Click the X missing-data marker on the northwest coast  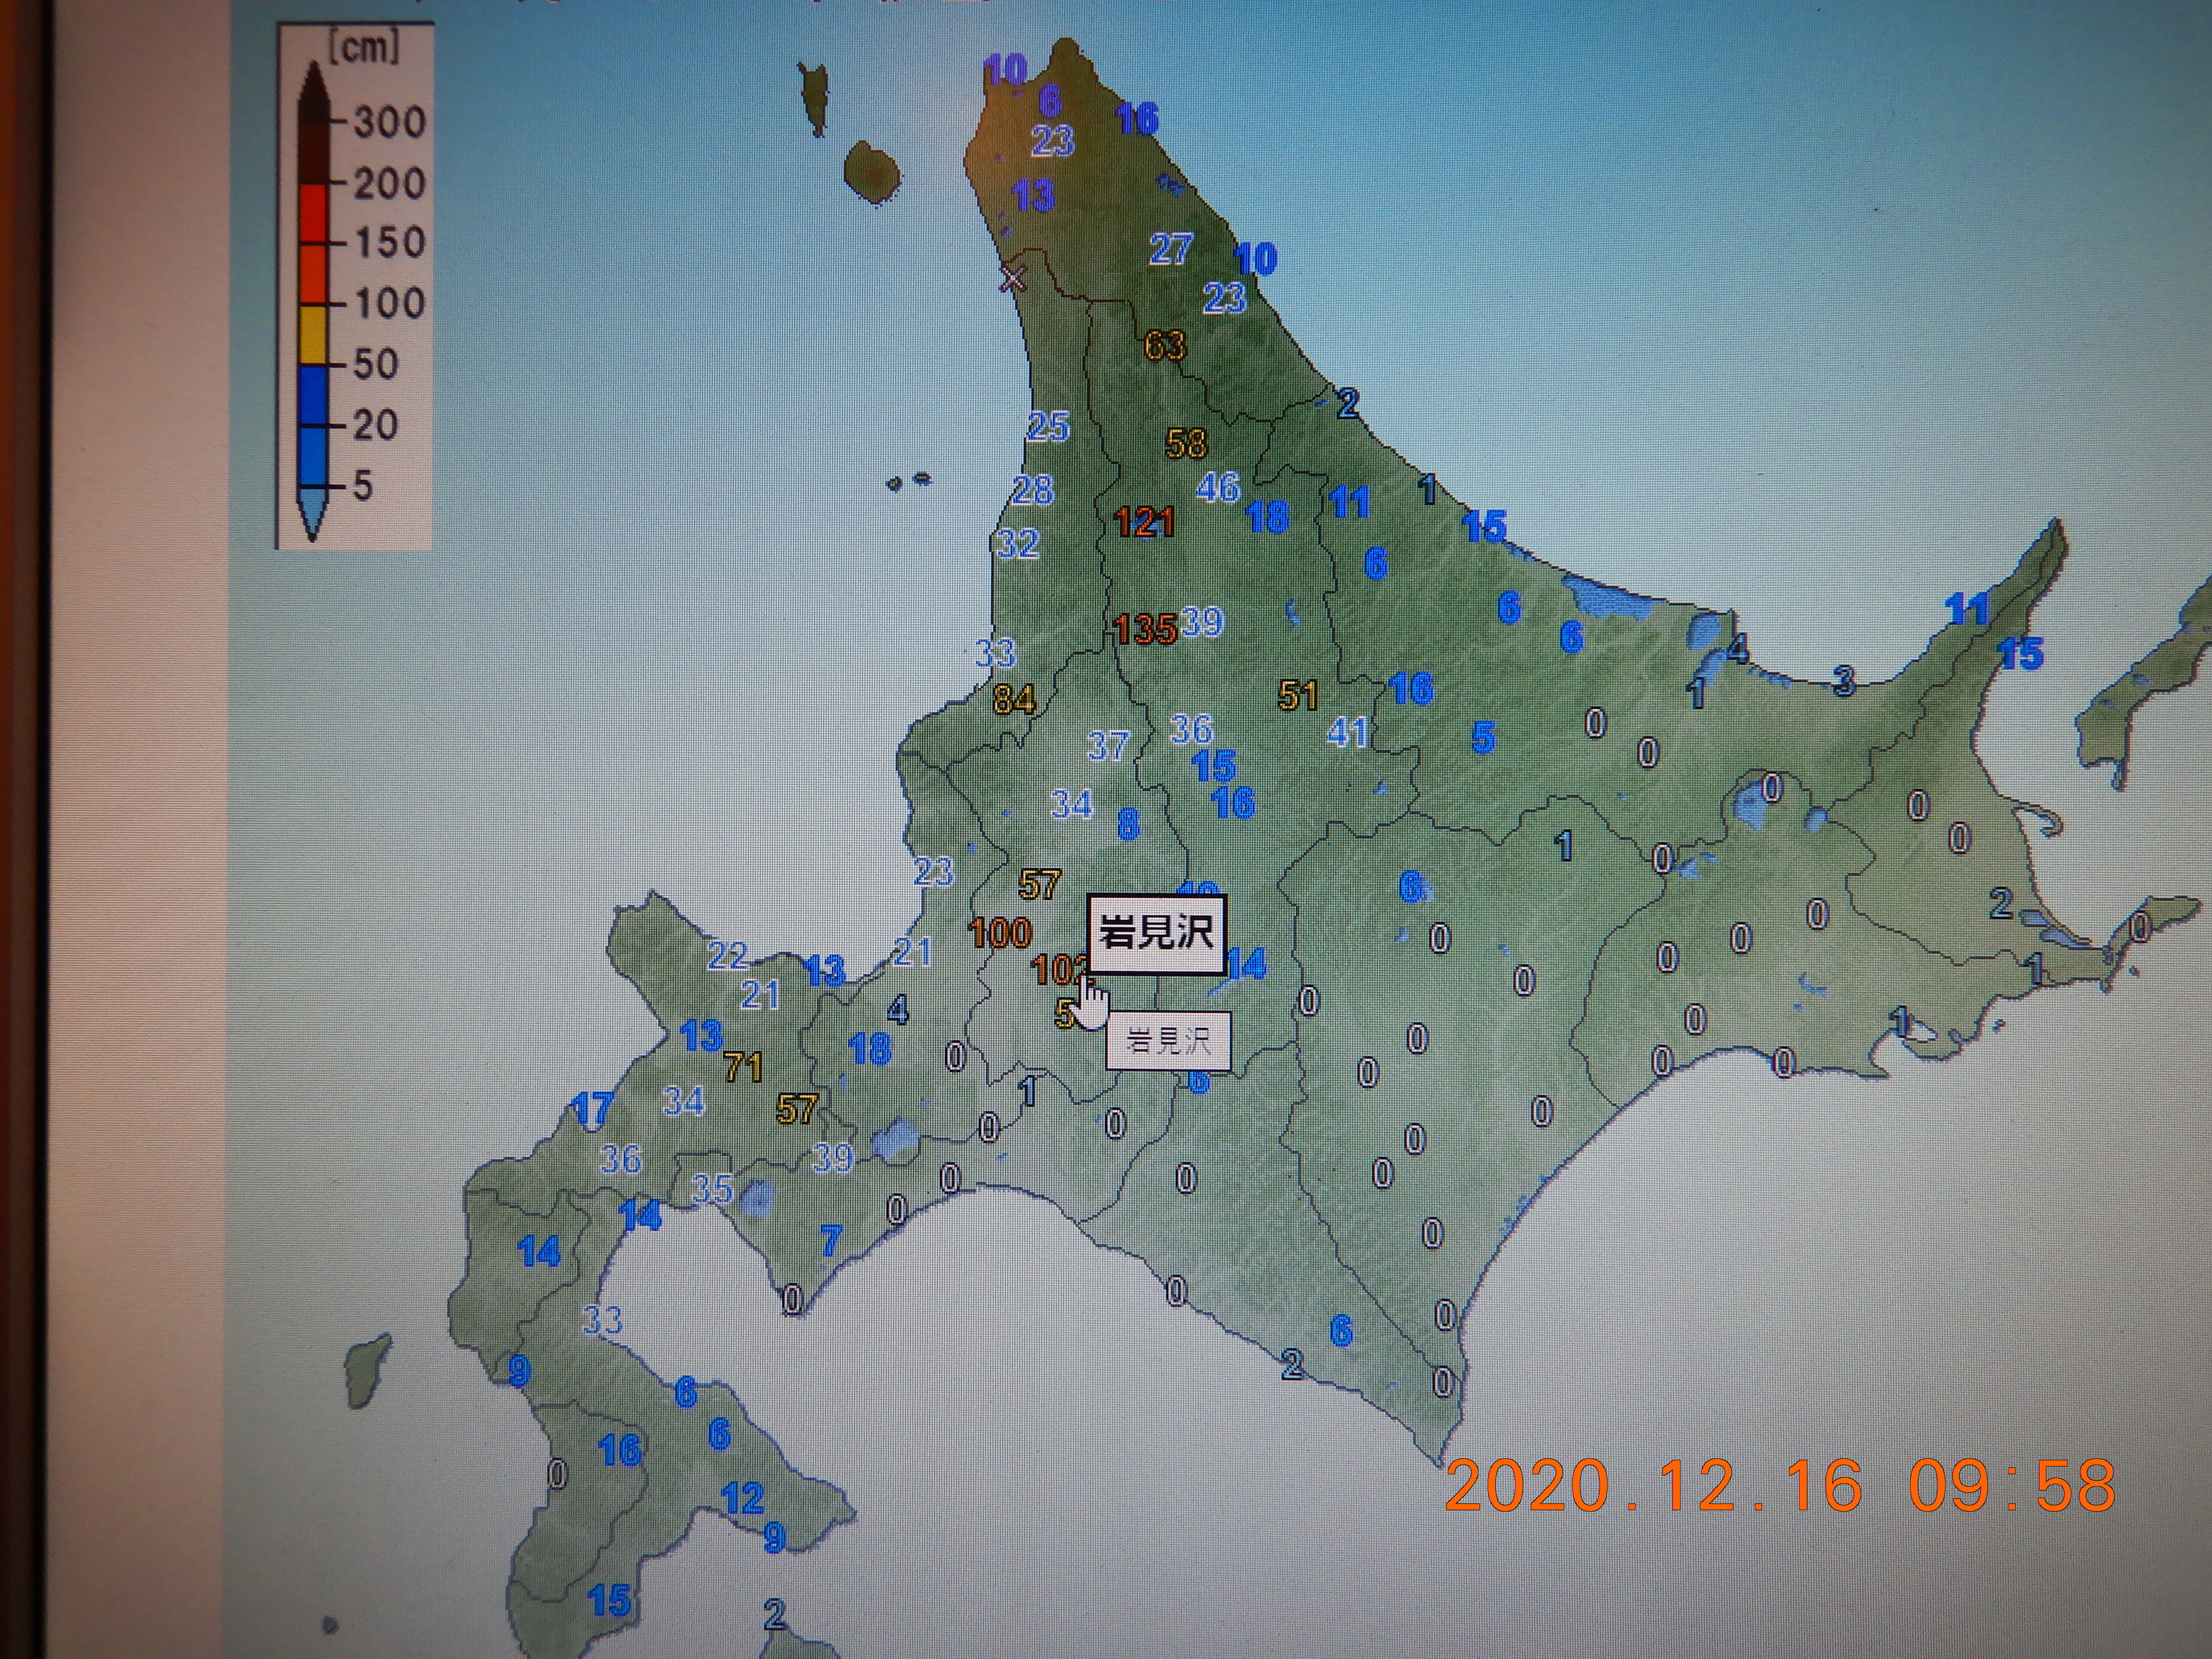pyautogui.click(x=1013, y=278)
